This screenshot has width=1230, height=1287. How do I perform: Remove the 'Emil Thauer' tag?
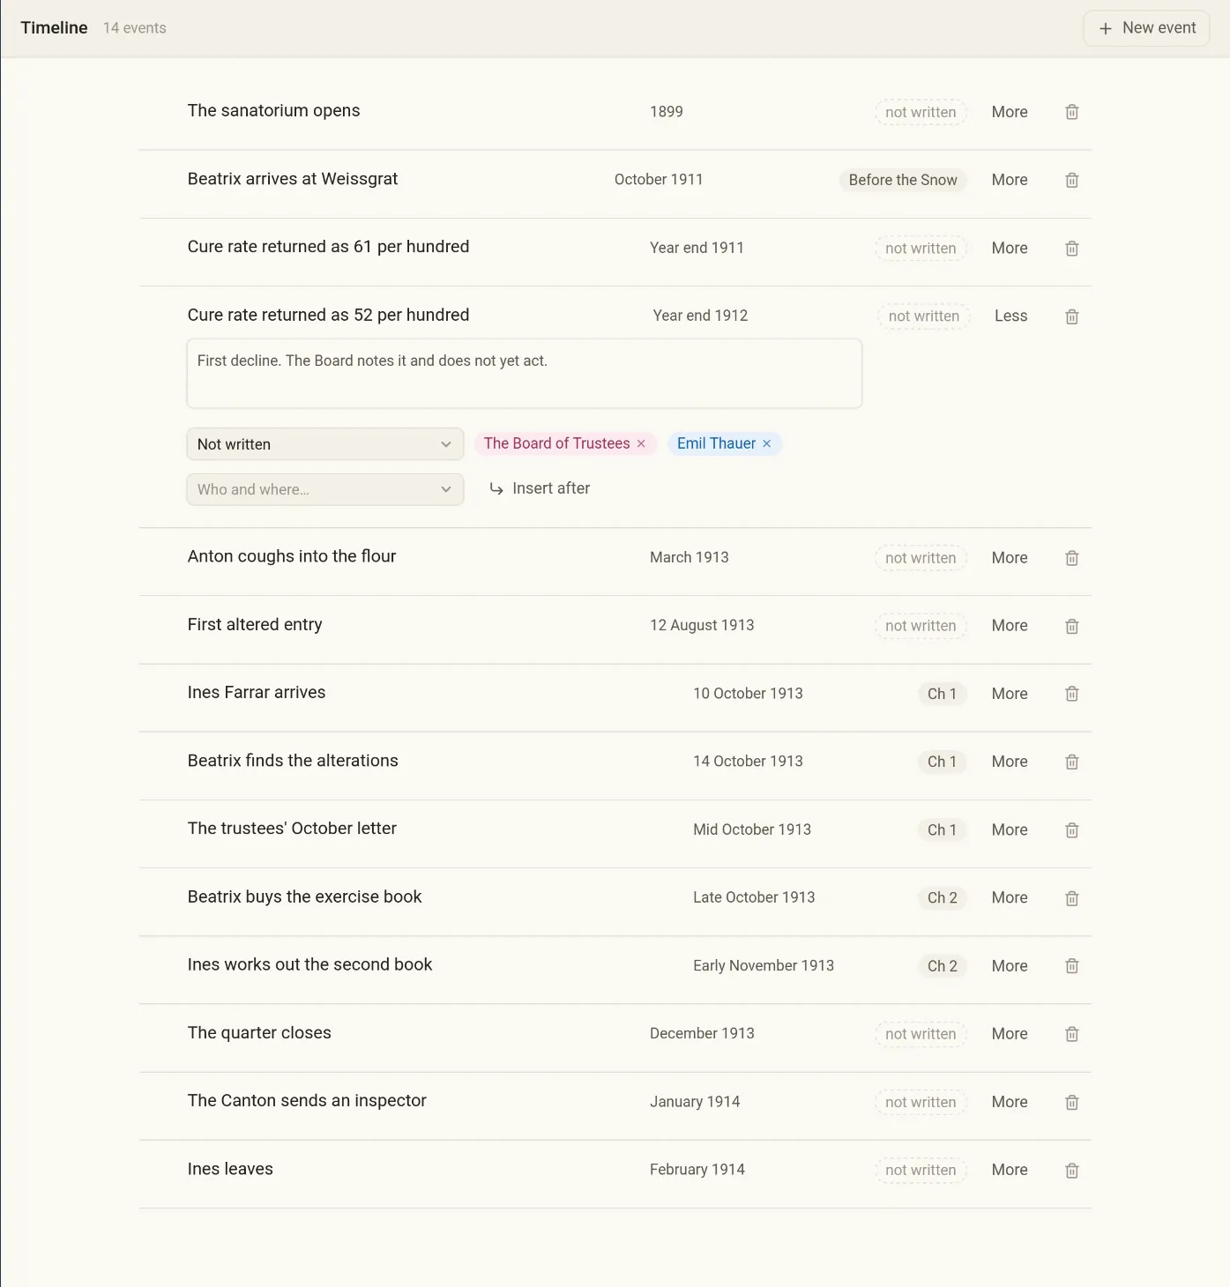click(x=767, y=444)
